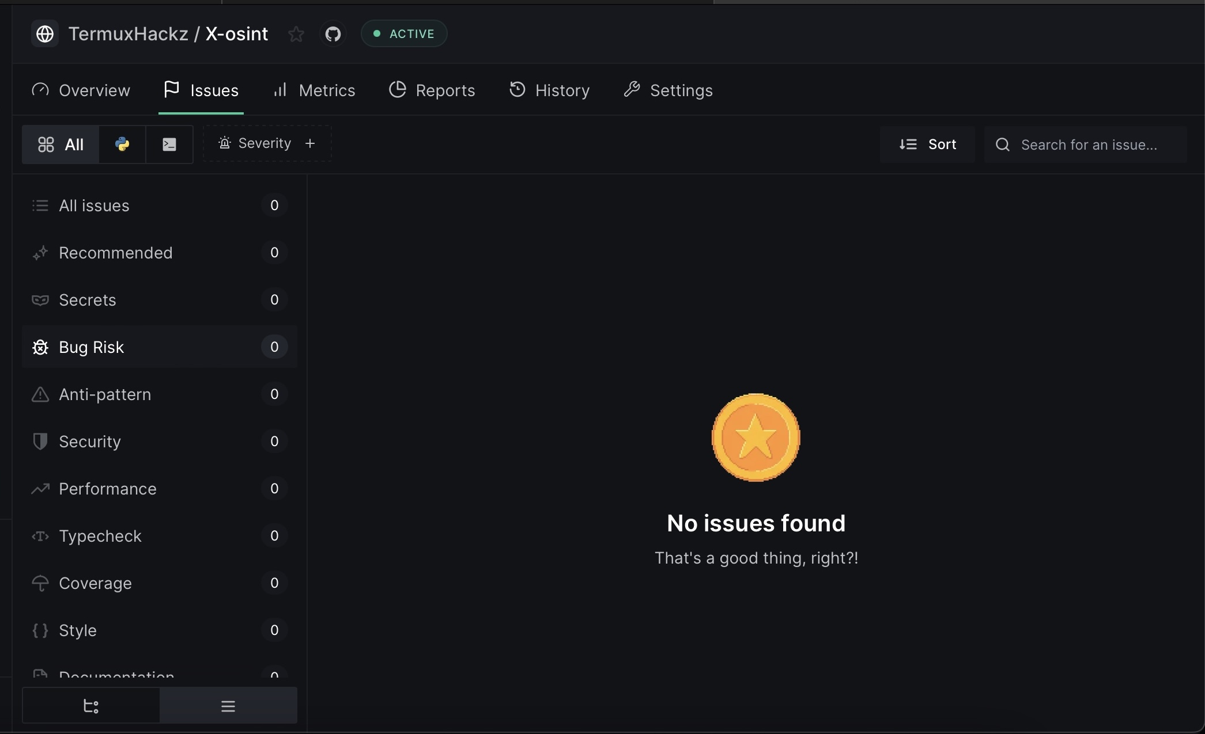Switch to tree view layout
Screen dimensions: 1205x734
point(91,706)
